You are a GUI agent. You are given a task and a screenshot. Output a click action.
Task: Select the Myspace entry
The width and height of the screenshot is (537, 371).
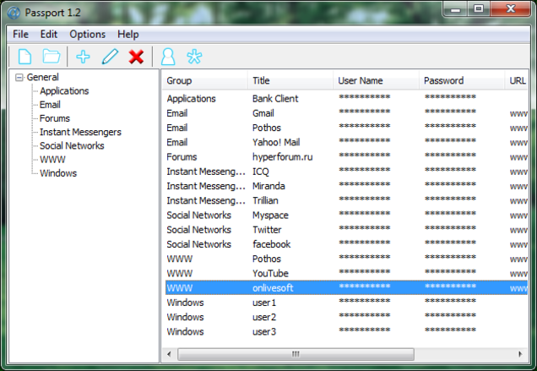346,216
